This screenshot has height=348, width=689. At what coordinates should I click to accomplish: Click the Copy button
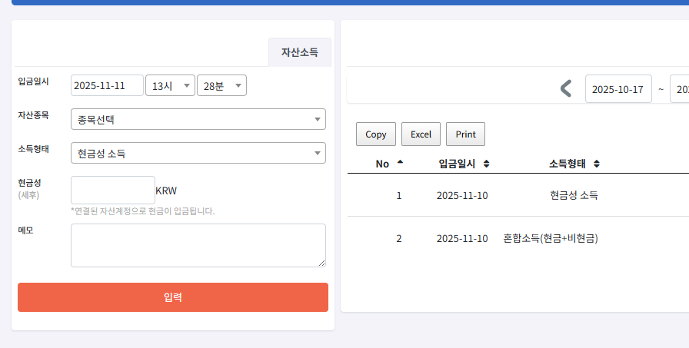[376, 134]
